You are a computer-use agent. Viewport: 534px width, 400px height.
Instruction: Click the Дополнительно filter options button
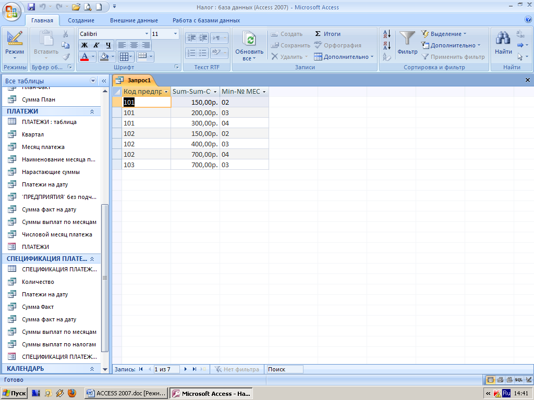[451, 45]
